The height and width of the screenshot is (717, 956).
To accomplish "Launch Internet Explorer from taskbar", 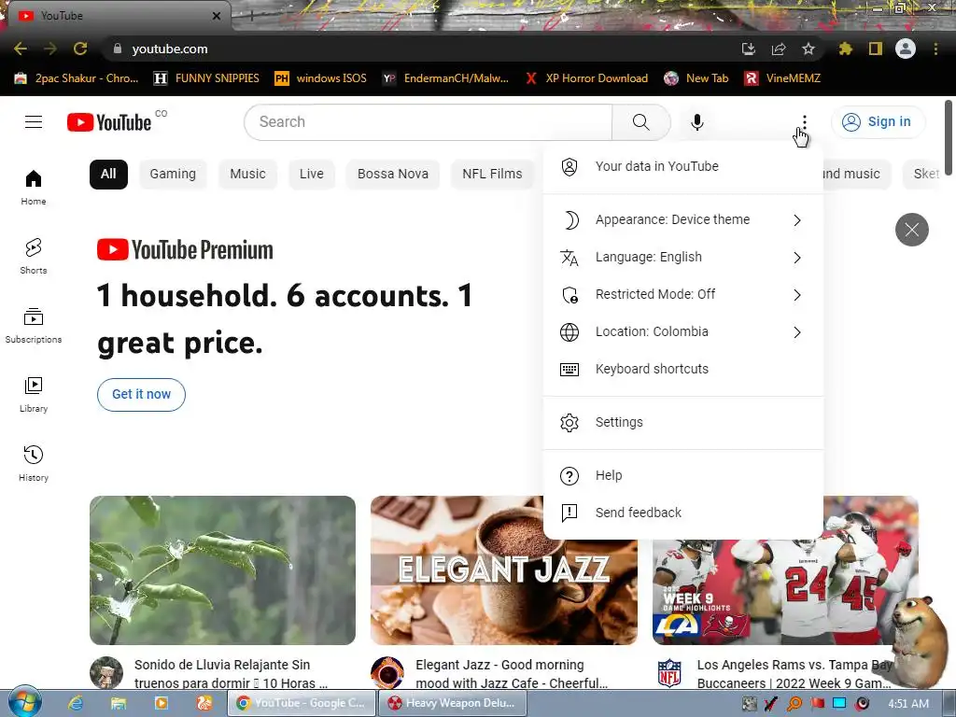I will [x=76, y=703].
